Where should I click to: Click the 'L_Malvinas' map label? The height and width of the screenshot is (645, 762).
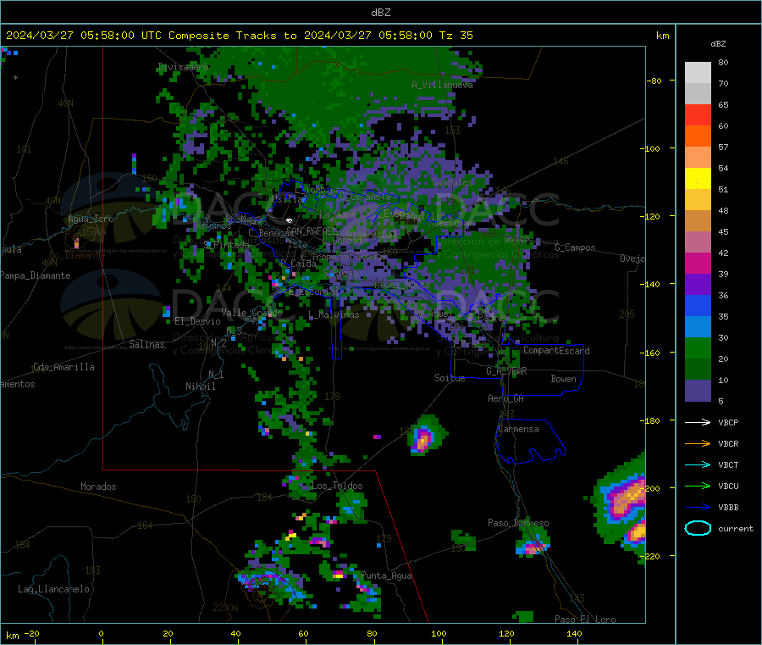click(334, 315)
